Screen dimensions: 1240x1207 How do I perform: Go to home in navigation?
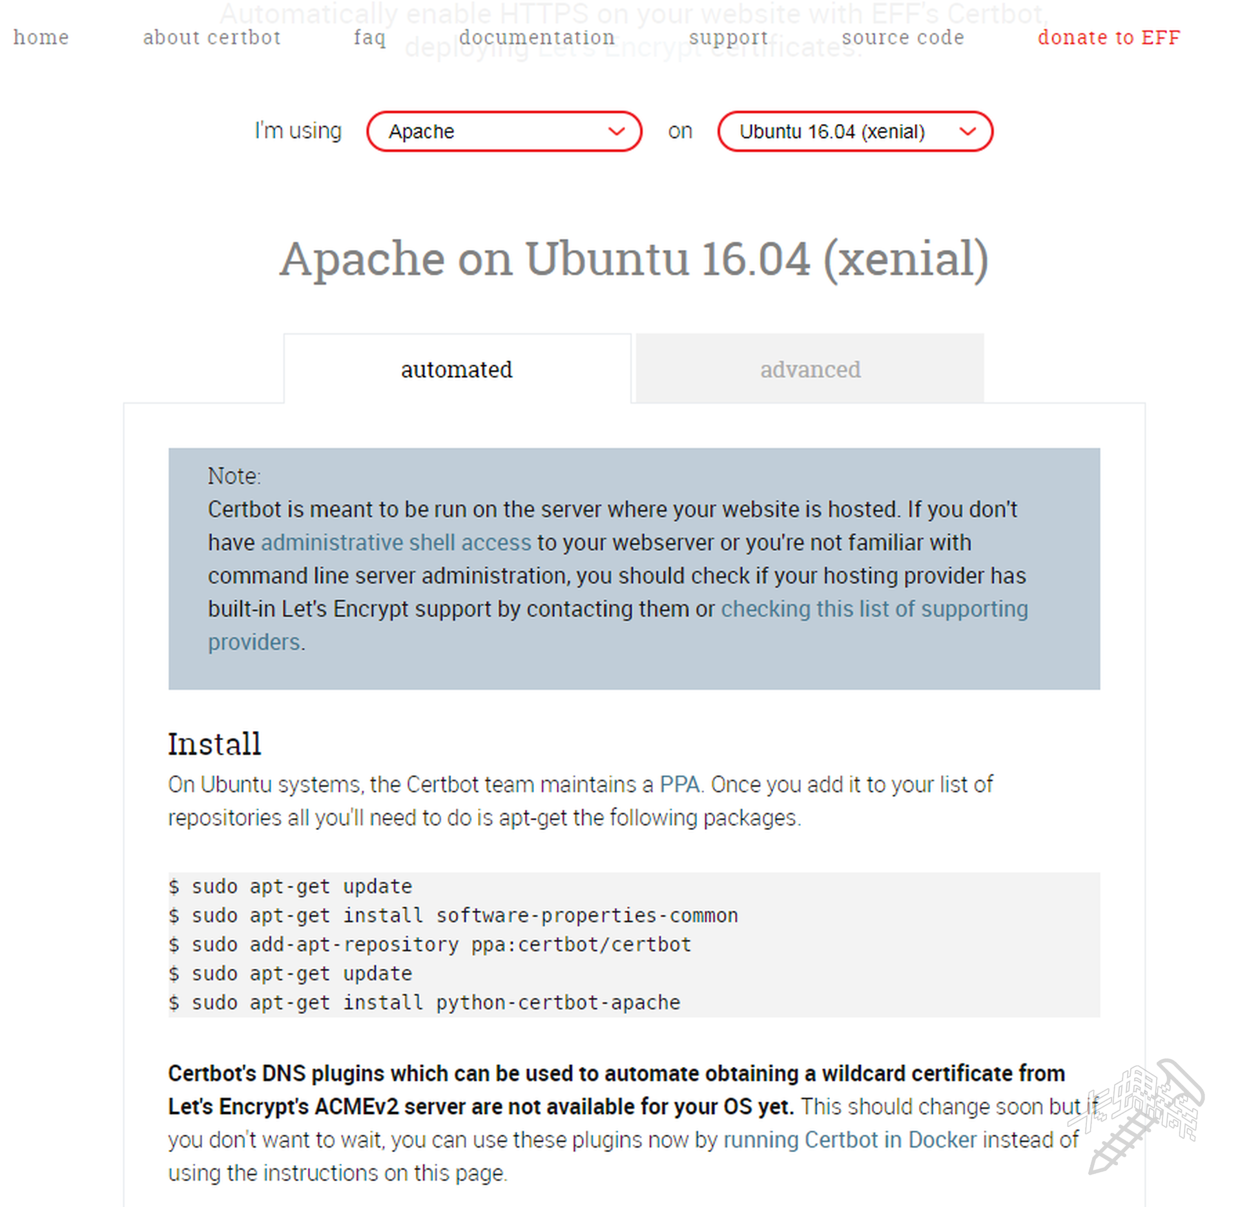click(41, 37)
